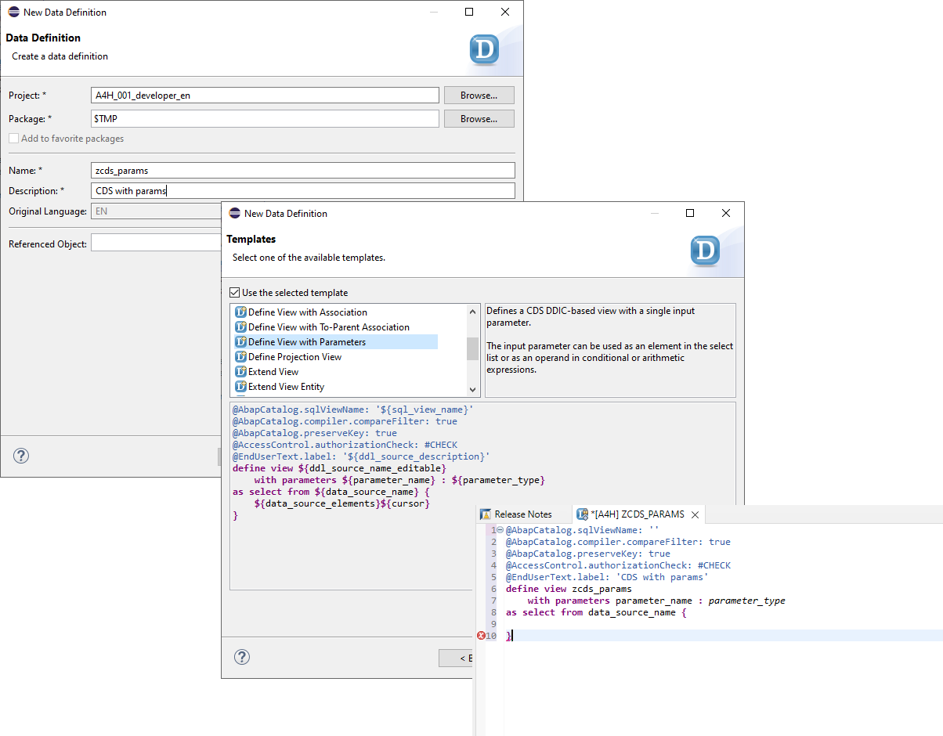Image resolution: width=943 pixels, height=736 pixels.
Task: Click icon of Define View with Association
Action: 240,312
